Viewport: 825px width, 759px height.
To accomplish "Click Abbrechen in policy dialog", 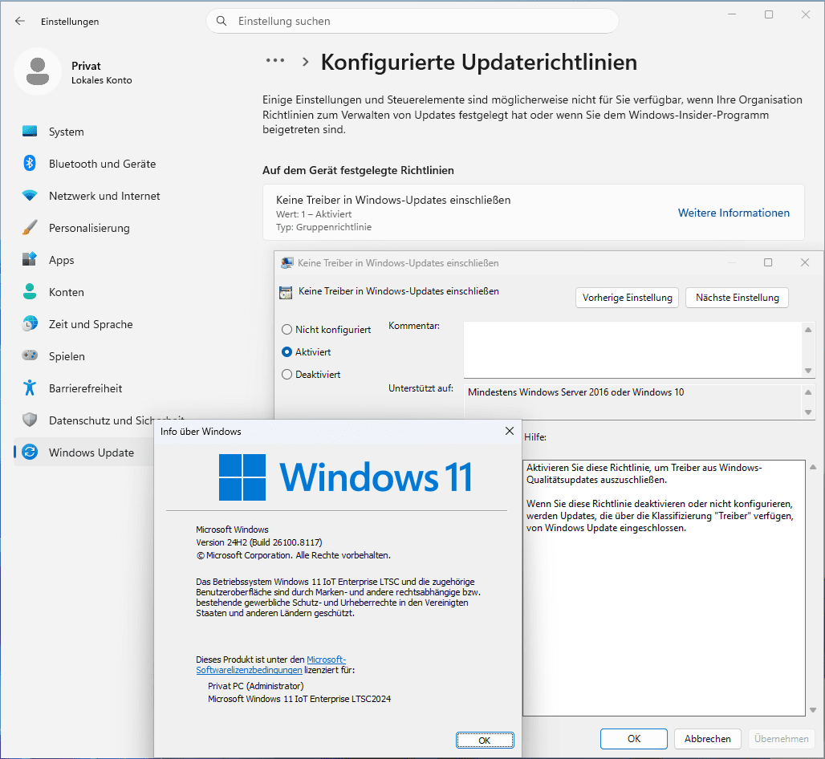I will click(708, 738).
